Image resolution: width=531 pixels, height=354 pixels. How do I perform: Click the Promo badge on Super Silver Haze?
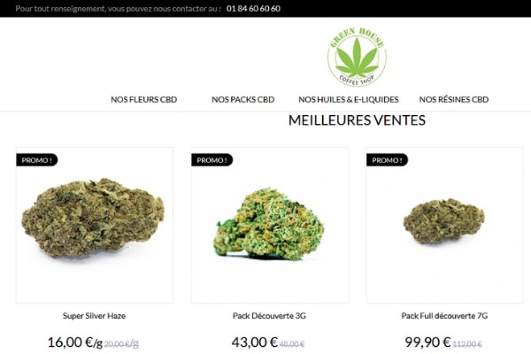[37, 160]
